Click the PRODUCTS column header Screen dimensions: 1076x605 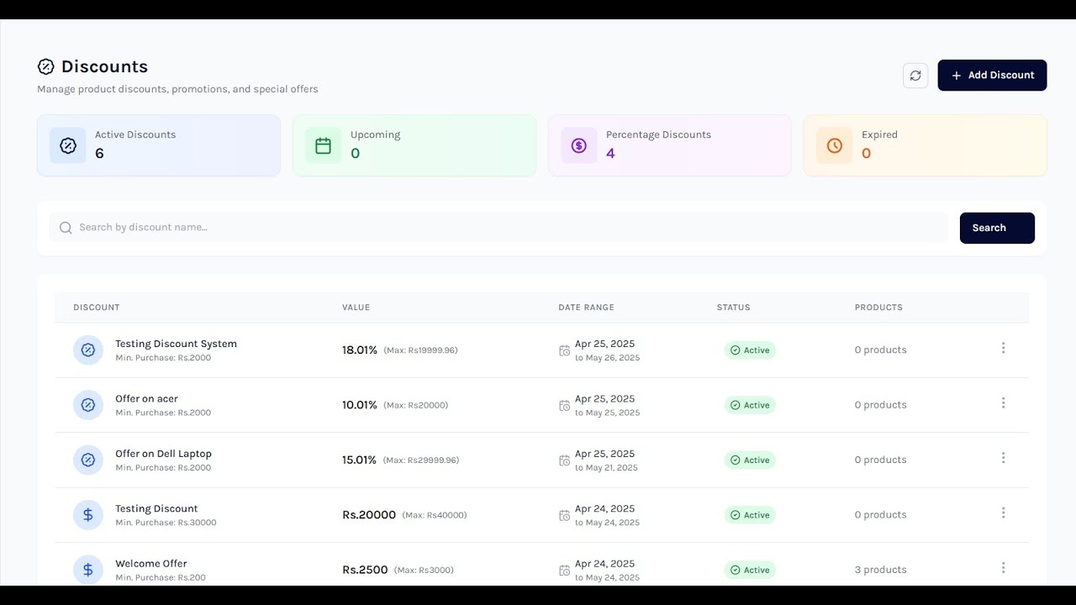pos(878,308)
